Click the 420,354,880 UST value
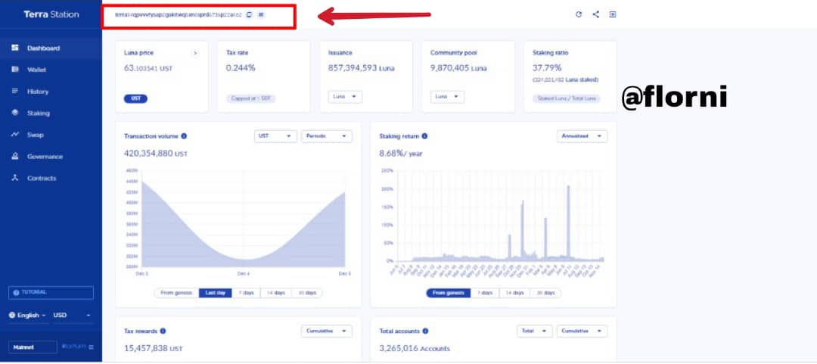 click(x=156, y=154)
